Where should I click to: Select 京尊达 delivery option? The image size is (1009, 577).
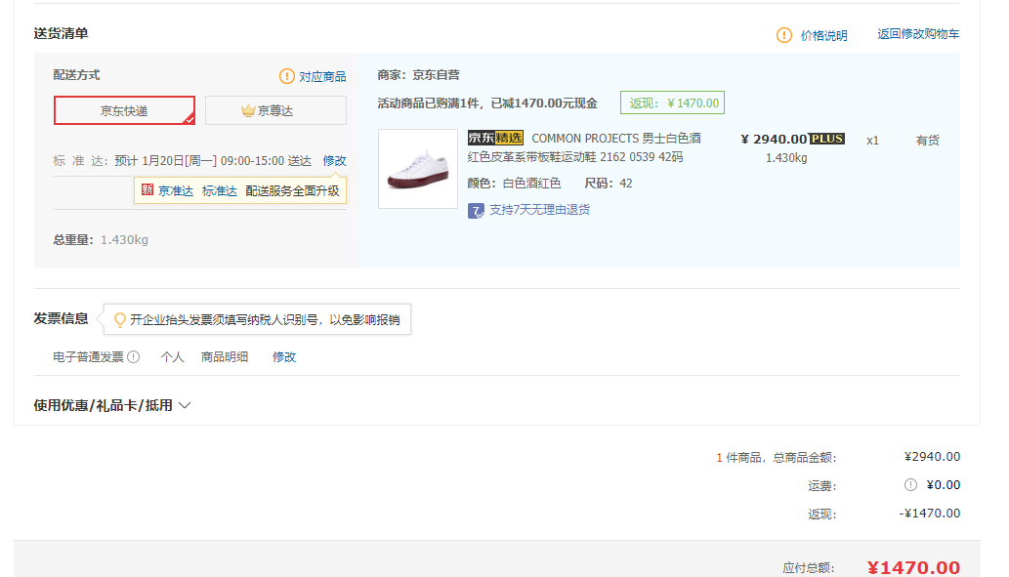pyautogui.click(x=275, y=110)
